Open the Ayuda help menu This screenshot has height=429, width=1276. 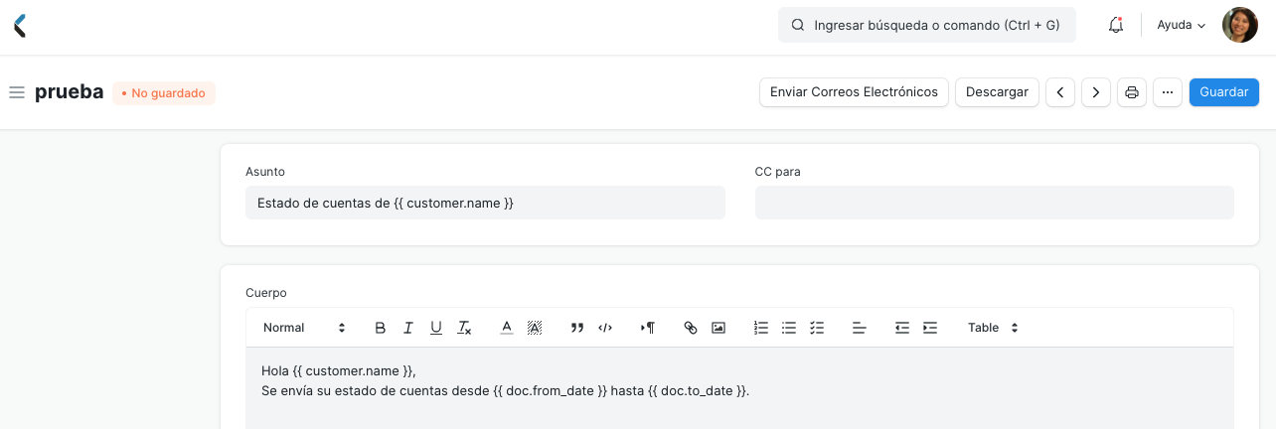[x=1182, y=26]
